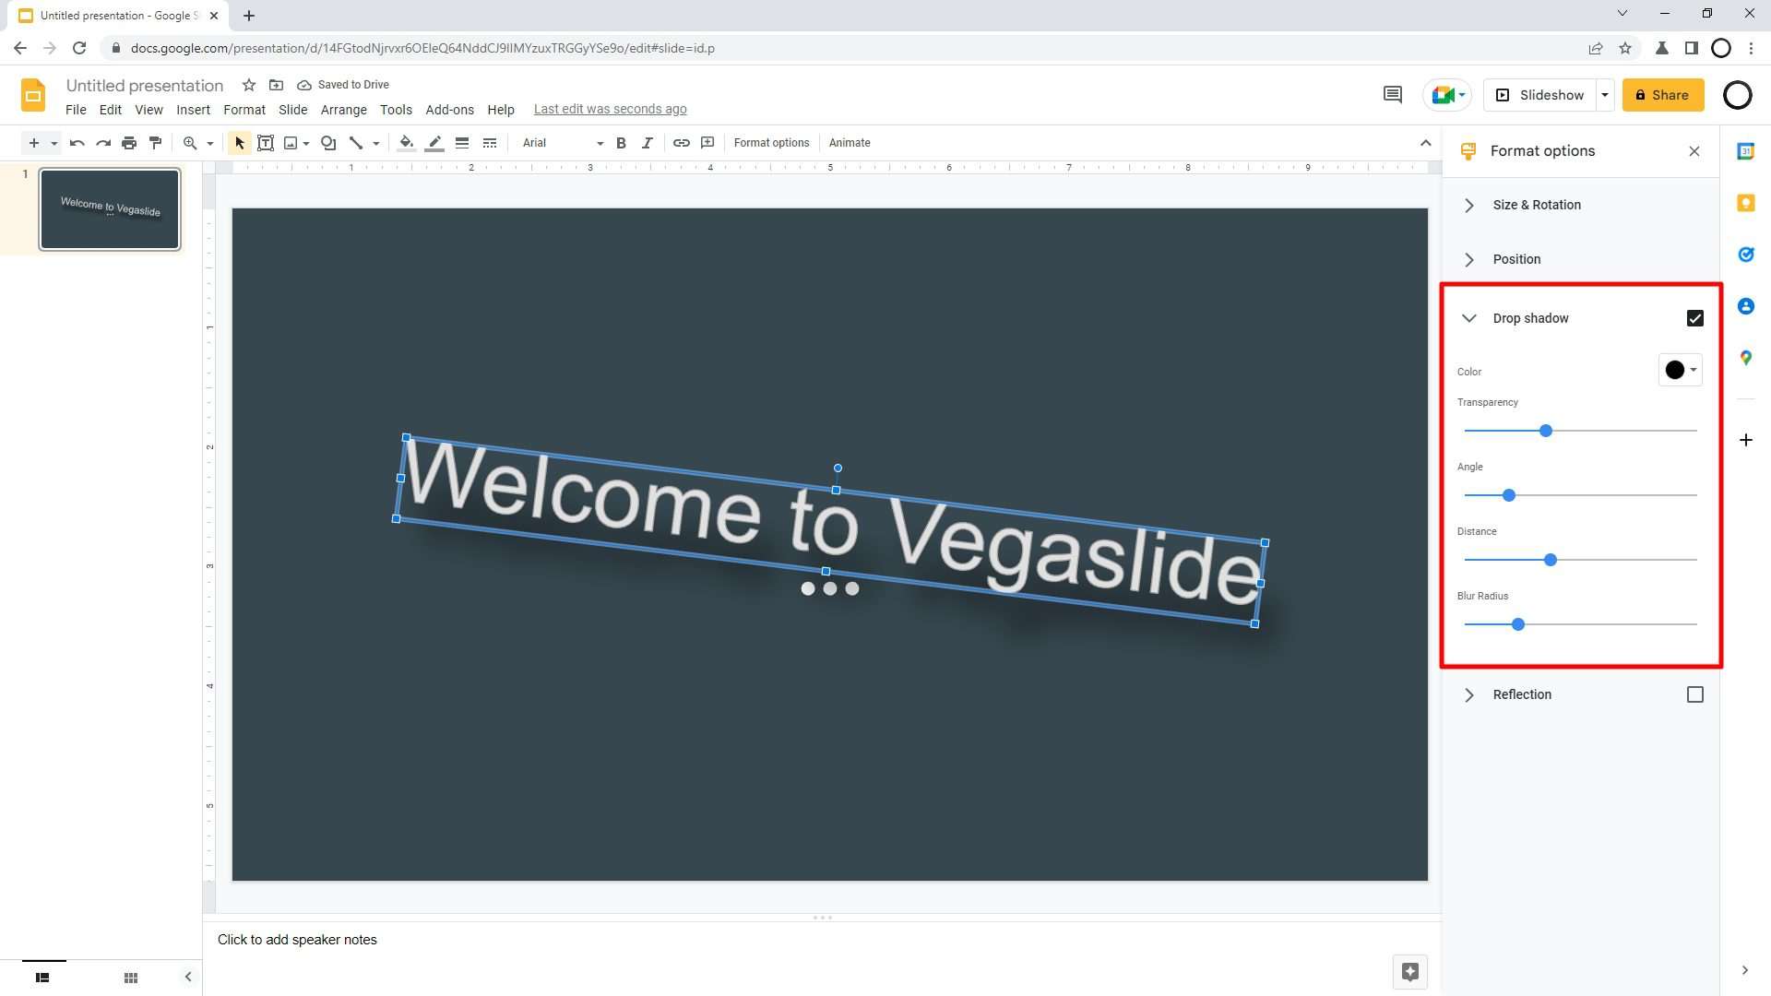Open the insert image tool
This screenshot has width=1771, height=996.
(291, 143)
